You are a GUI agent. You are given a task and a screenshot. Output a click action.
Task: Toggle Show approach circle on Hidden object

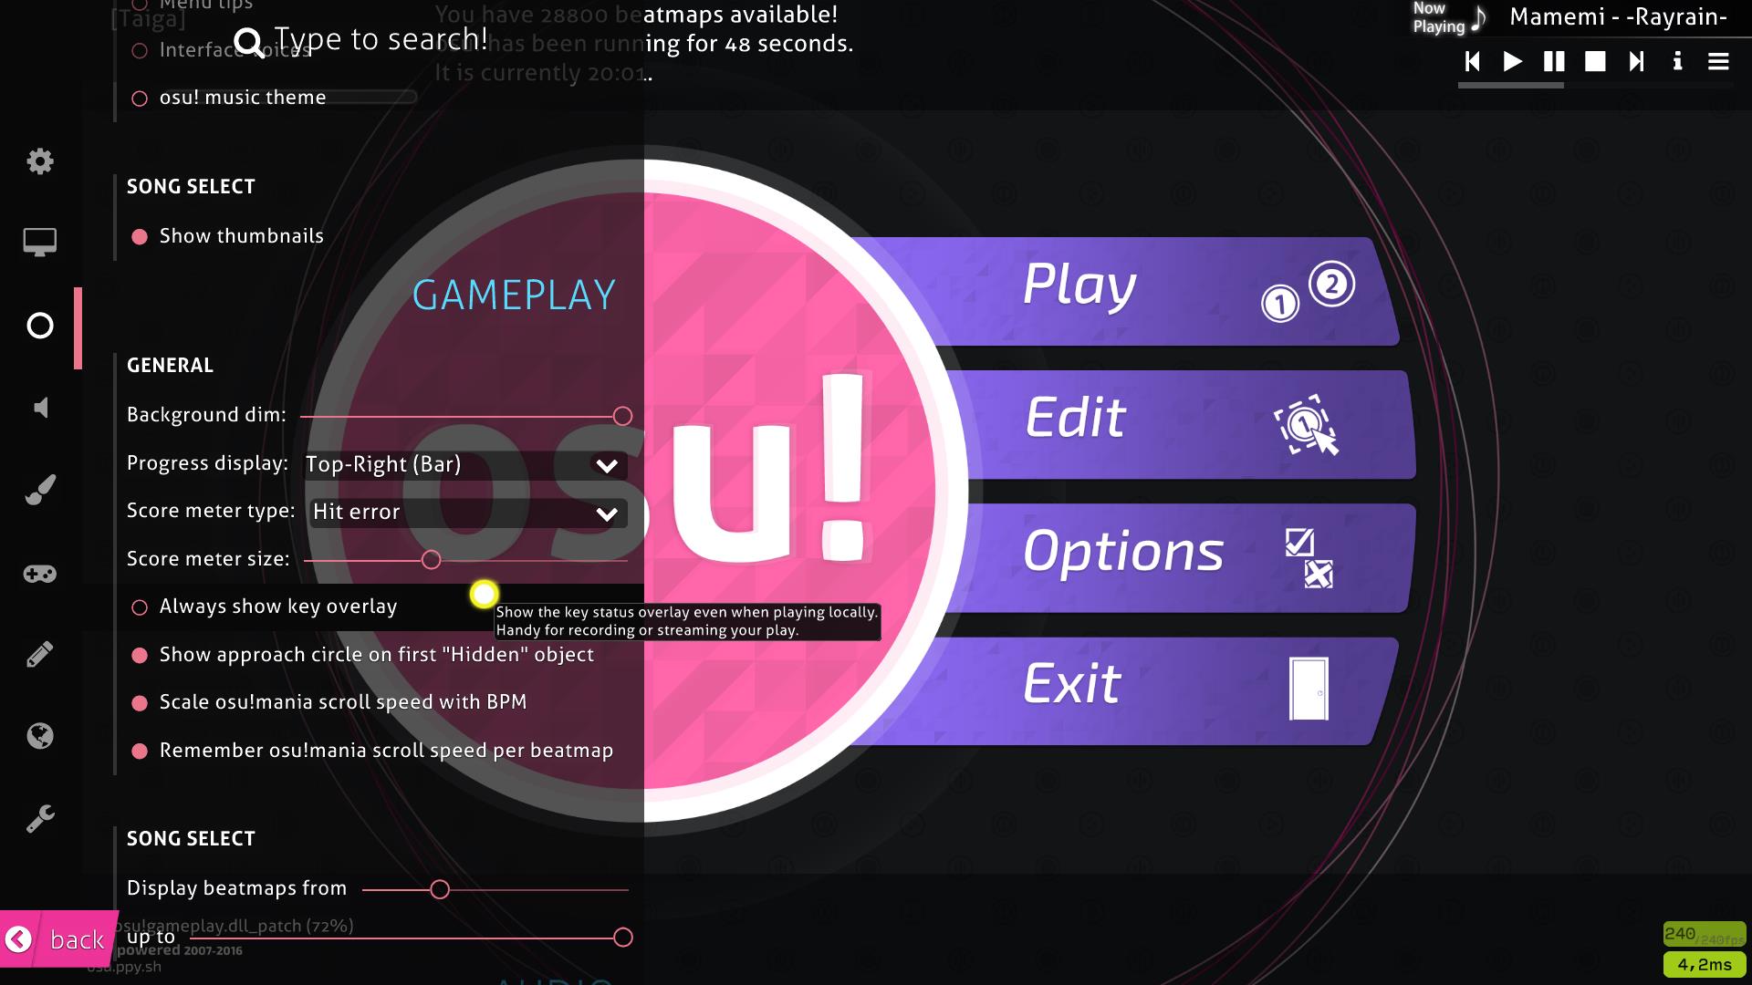coord(140,654)
